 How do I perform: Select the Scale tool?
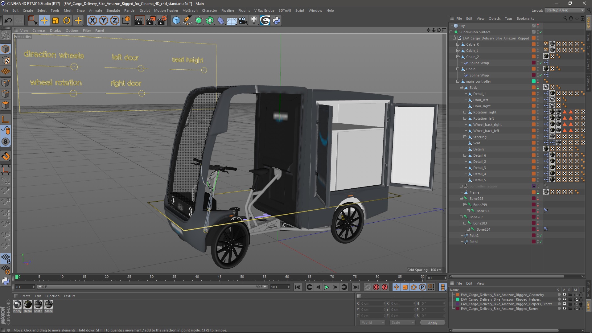pos(55,21)
